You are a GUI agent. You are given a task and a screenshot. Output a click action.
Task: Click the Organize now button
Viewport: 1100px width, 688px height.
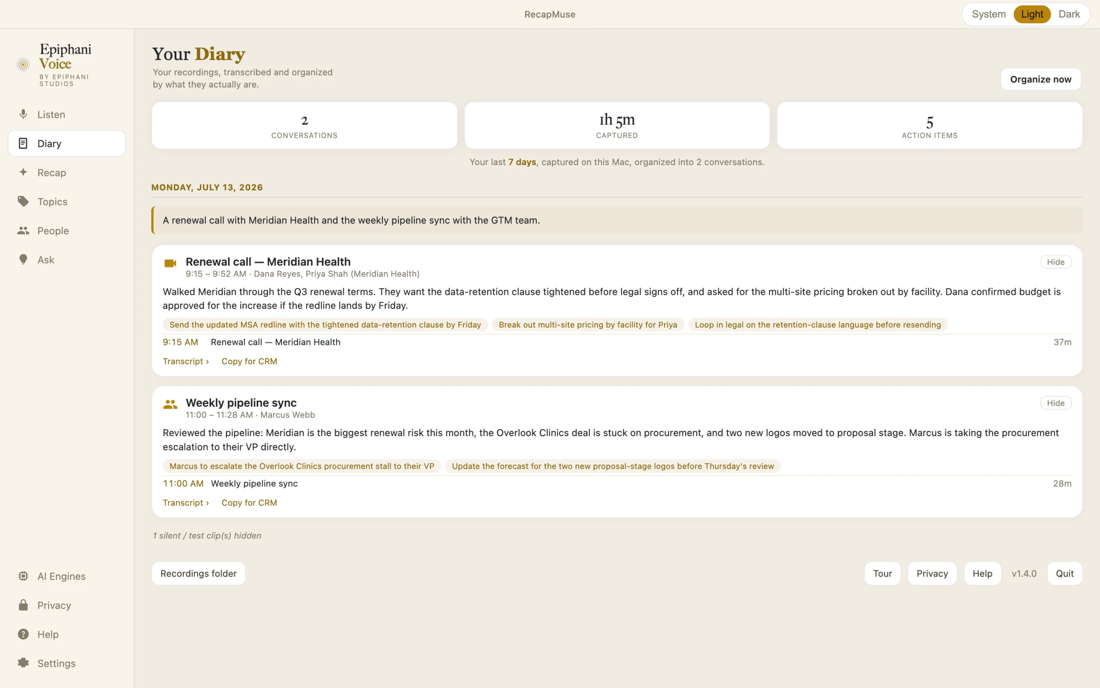1040,79
